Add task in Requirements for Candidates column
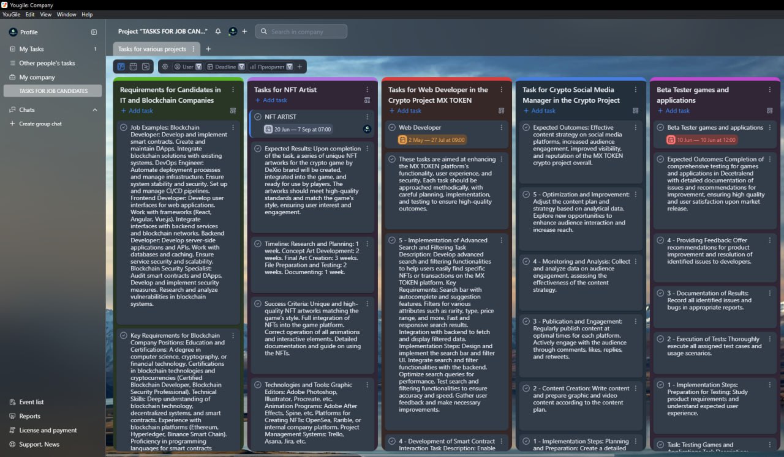784x457 pixels. (137, 111)
